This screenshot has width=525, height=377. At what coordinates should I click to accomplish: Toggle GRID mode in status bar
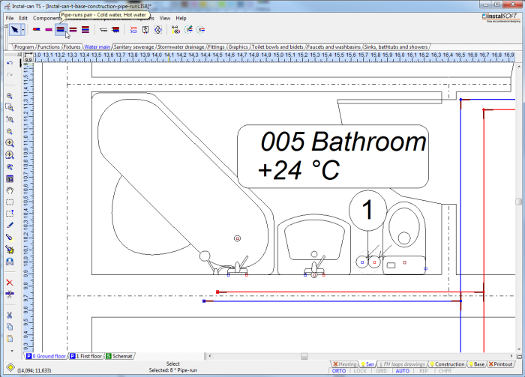click(x=381, y=371)
